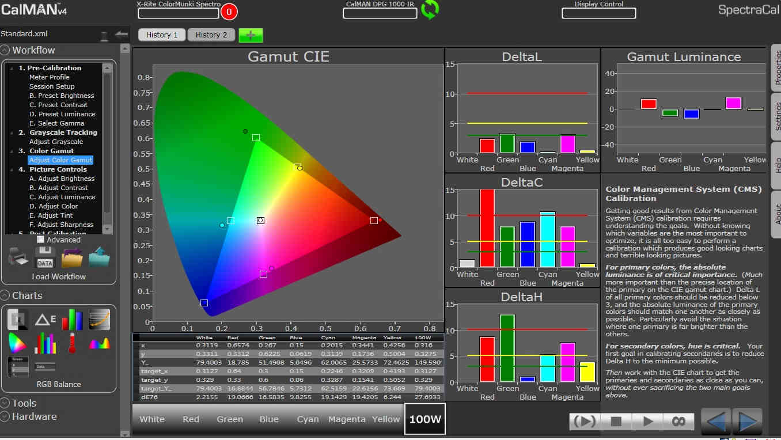Open the Settings side tab
The width and height of the screenshot is (781, 440).
(x=776, y=116)
